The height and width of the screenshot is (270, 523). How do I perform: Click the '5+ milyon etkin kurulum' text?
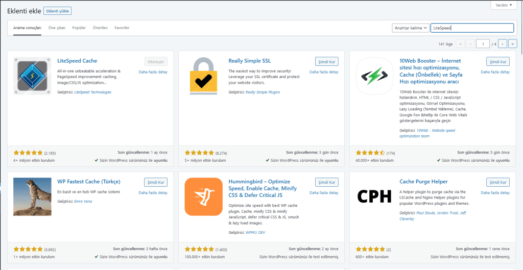coord(205,160)
